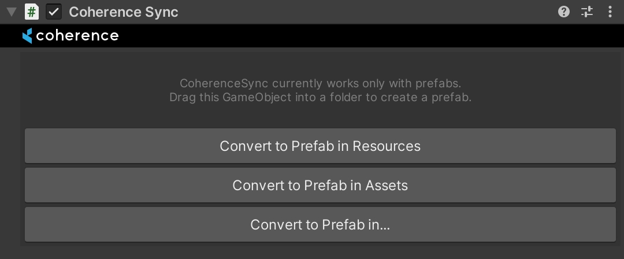
Task: Click the 'Drag this GameObject' hint text
Action: pos(320,97)
